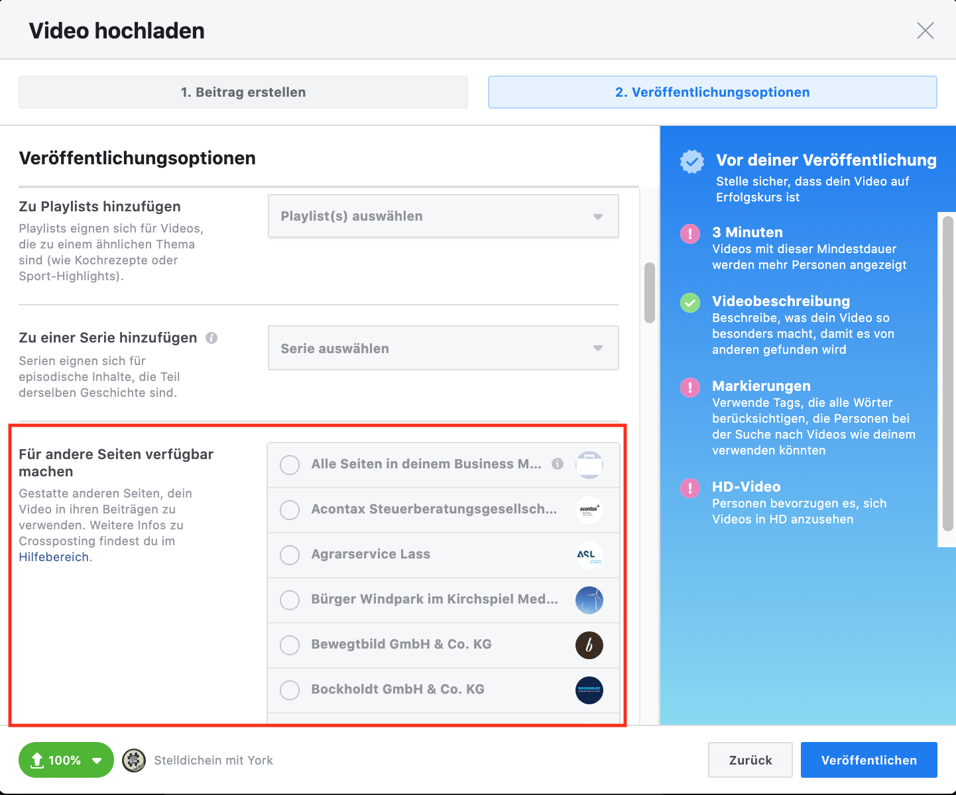This screenshot has height=795, width=956.
Task: Switch to 1. Beitrag erstellen tab
Action: 243,92
